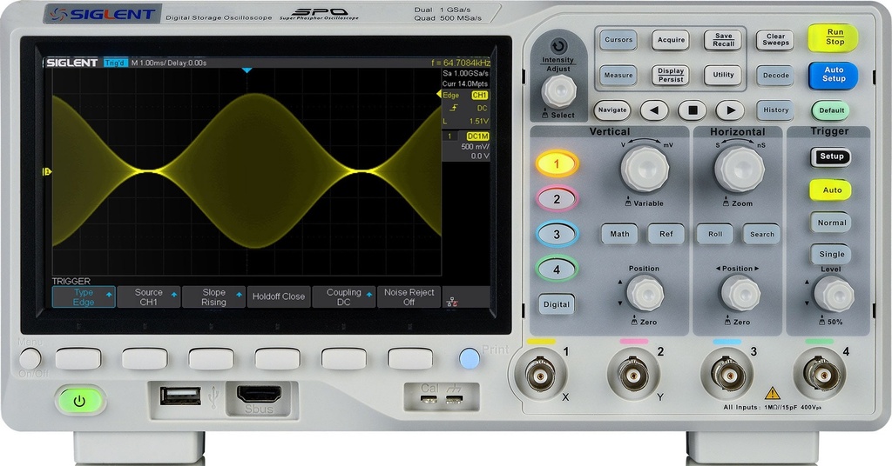Select the Noise Reject Off item
This screenshot has width=892, height=466.
coord(409,296)
